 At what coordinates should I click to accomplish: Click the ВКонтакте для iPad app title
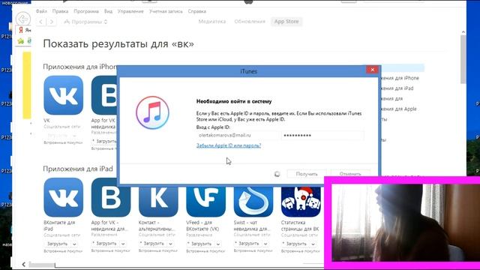coord(59,226)
